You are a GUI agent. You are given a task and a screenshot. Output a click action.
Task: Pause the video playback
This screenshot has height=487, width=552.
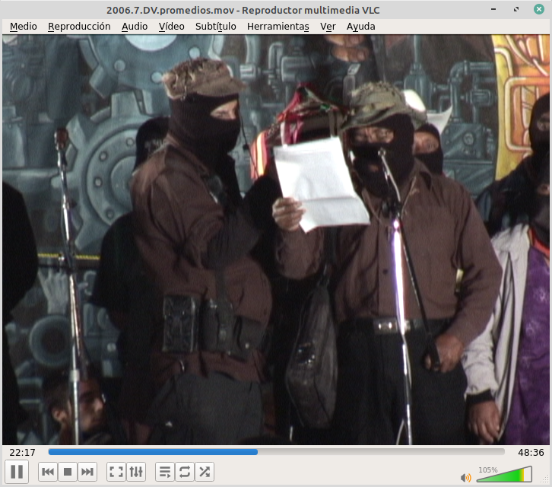[17, 472]
